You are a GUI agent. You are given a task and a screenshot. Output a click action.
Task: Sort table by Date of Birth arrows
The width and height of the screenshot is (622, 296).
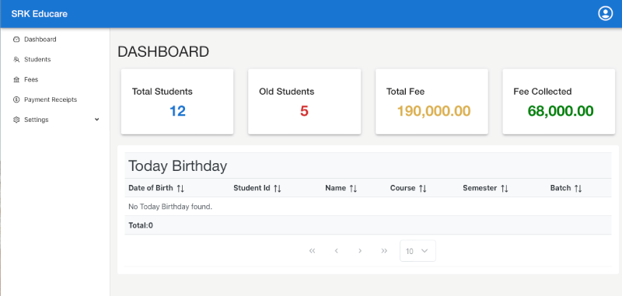click(x=180, y=188)
